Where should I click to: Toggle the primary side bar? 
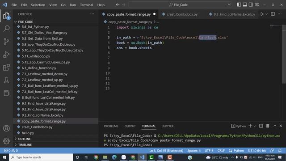(x=239, y=5)
